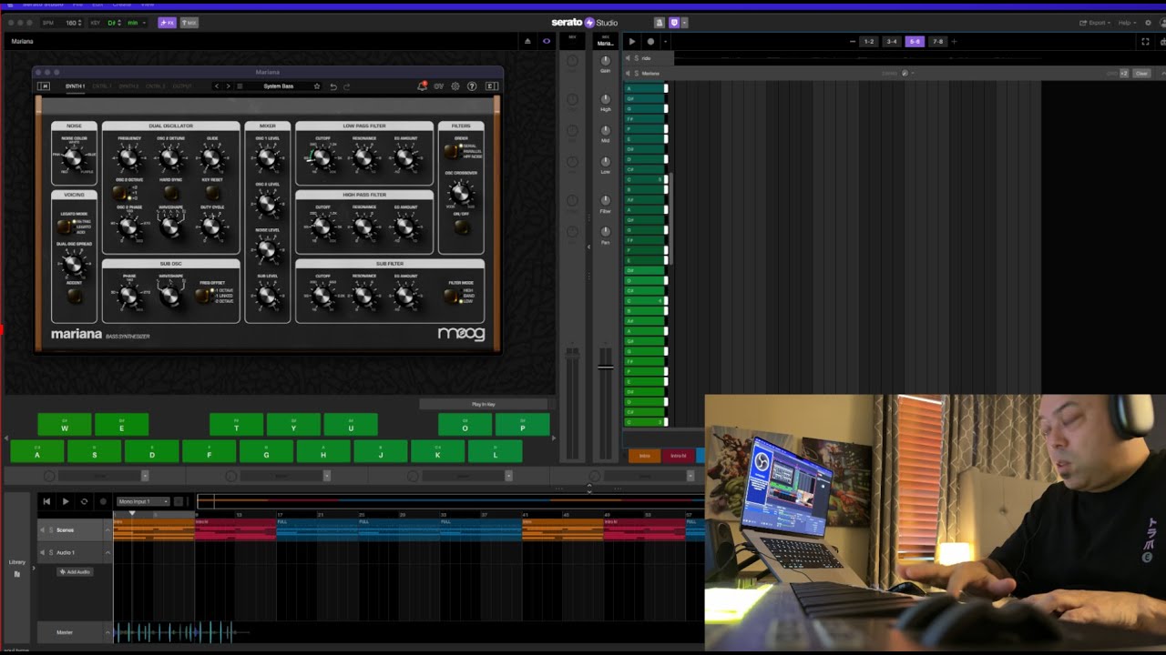Click the redo arrow in Mariana
Viewport: 1166px width, 655px height.
347,86
